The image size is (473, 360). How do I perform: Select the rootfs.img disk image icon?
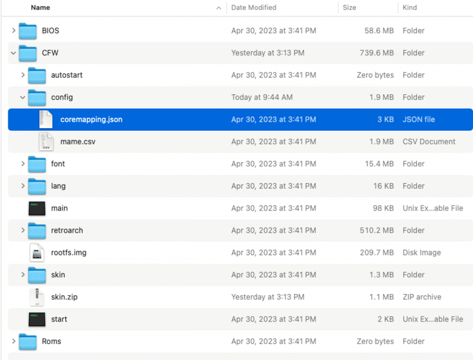37,252
